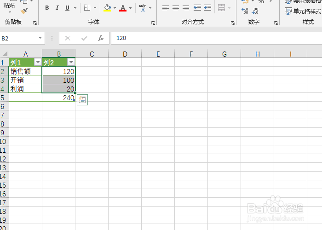
Task: Click cell with value 120
Action: (x=58, y=71)
